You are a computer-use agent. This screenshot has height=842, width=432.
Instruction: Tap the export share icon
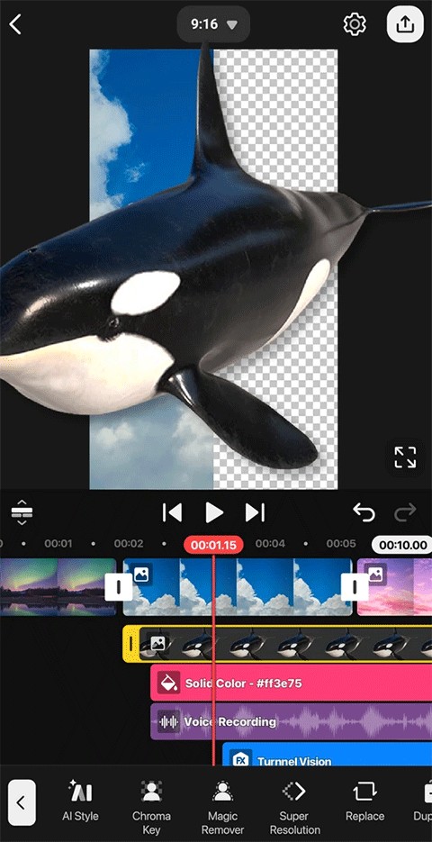click(405, 24)
